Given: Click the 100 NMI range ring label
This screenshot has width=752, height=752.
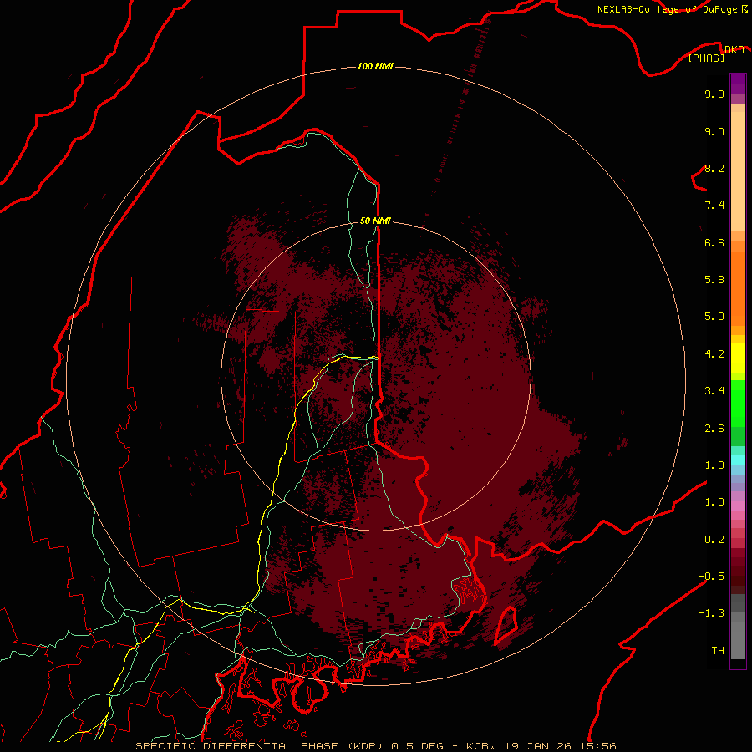Looking at the screenshot, I should pyautogui.click(x=375, y=66).
